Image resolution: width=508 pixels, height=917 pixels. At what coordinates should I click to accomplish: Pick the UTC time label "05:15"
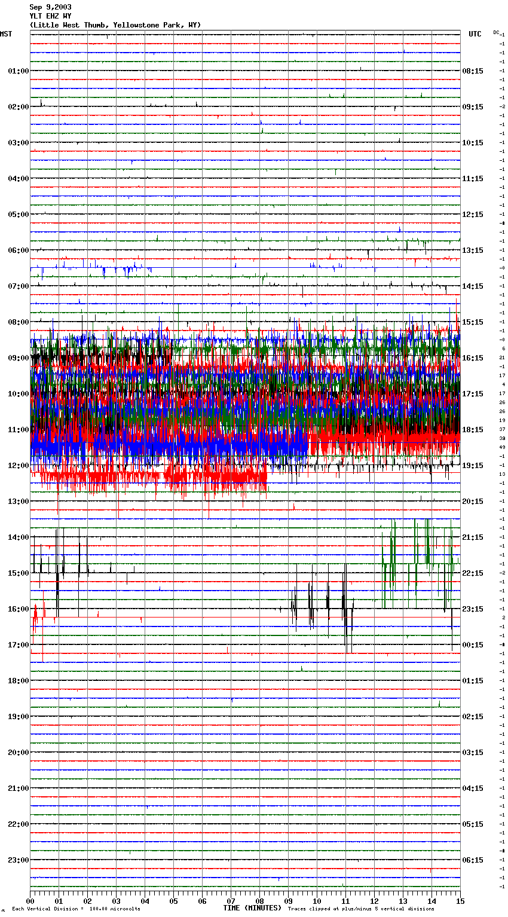click(473, 824)
